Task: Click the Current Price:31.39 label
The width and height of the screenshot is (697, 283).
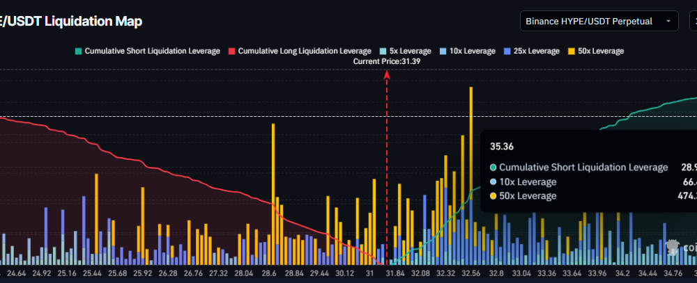Action: [x=387, y=61]
